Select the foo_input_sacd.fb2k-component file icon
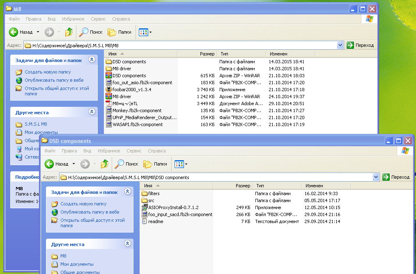The height and width of the screenshot is (274, 416). click(x=144, y=214)
